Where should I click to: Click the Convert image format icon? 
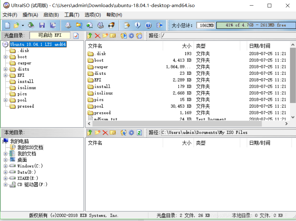click(79, 25)
